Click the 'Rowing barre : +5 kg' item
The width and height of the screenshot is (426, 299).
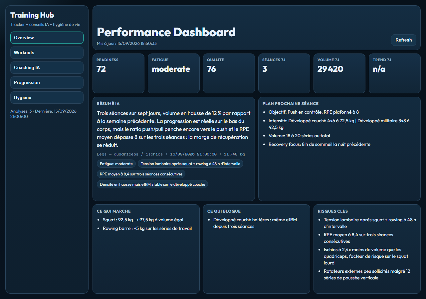(147, 228)
